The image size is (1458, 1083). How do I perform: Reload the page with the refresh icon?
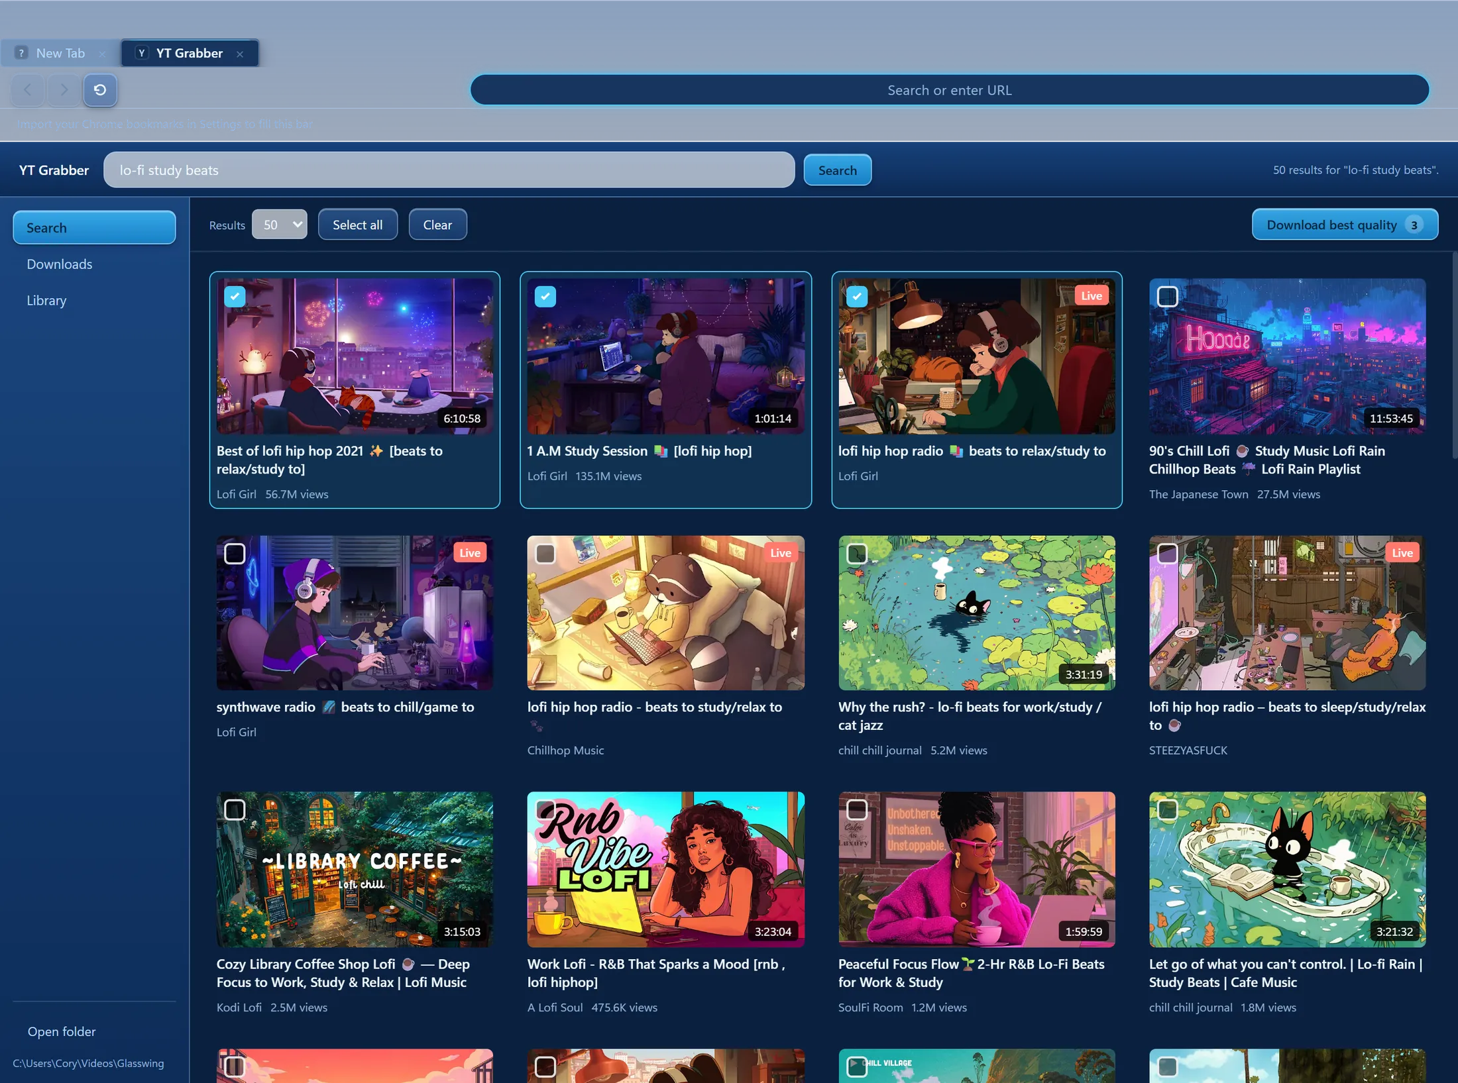click(x=100, y=89)
